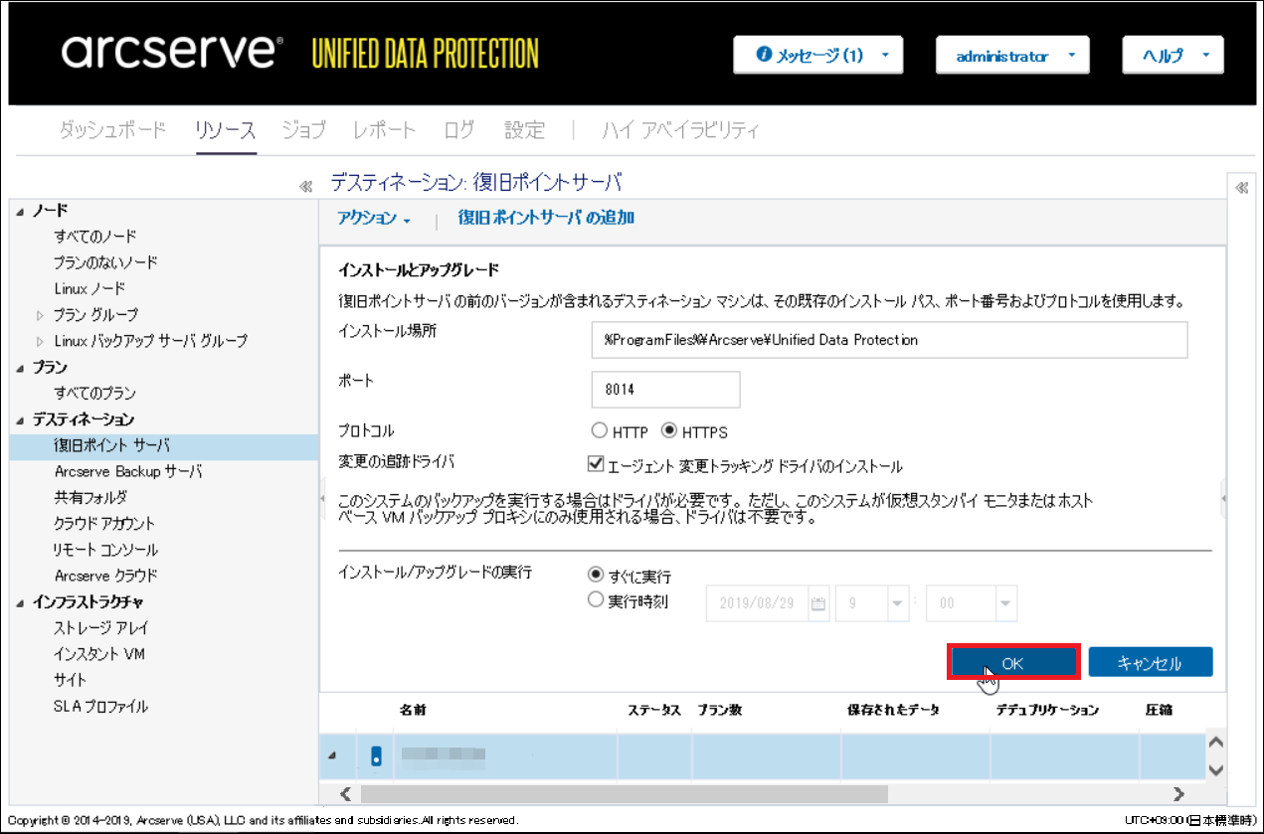Click the キャンセル button
The image size is (1264, 834).
pyautogui.click(x=1151, y=663)
